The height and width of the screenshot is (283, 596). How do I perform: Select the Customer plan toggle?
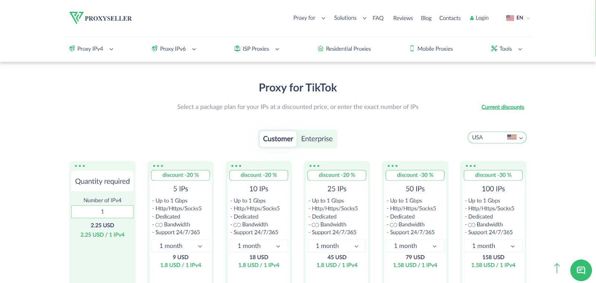(x=278, y=139)
